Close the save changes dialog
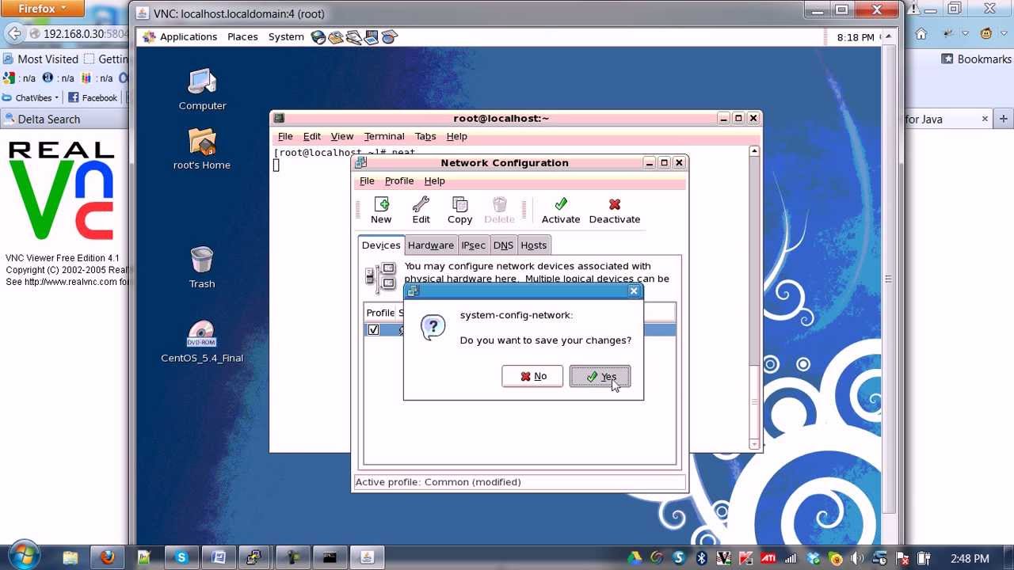 pos(634,291)
